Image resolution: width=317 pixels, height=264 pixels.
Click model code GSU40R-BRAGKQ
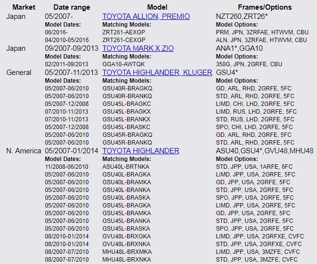tap(127, 88)
